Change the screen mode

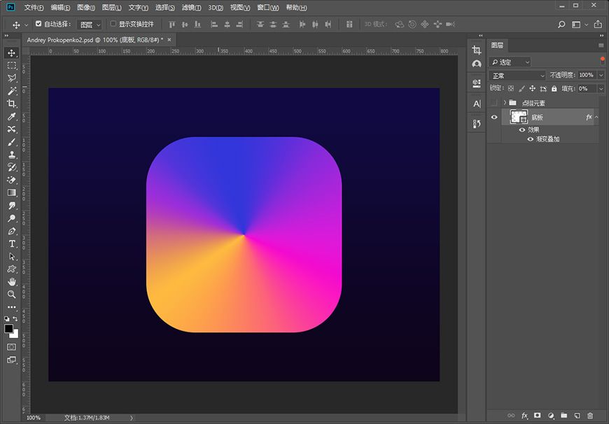pyautogui.click(x=12, y=360)
